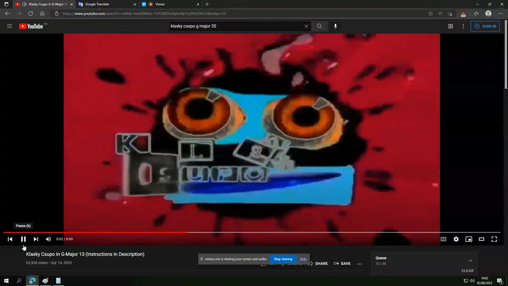
Task: Open the YouTube hamburger menu
Action: coord(10,26)
